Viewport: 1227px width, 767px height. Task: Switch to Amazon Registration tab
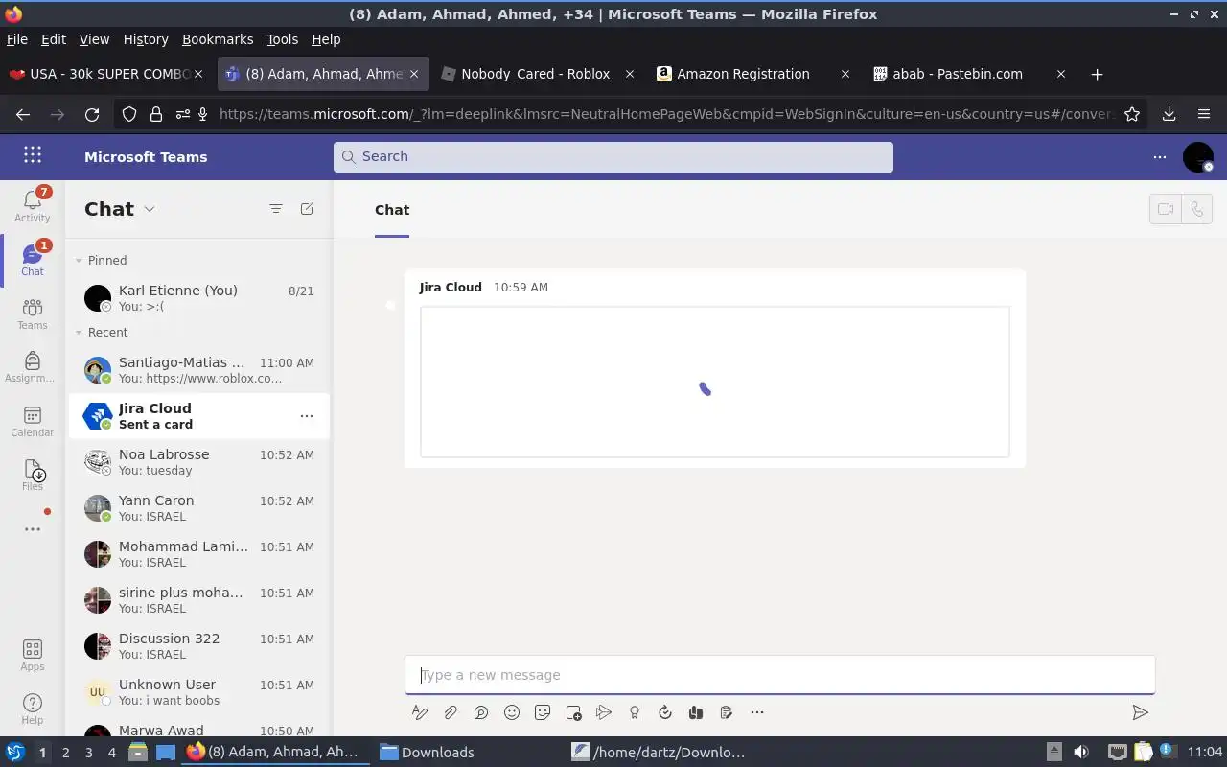coord(753,74)
